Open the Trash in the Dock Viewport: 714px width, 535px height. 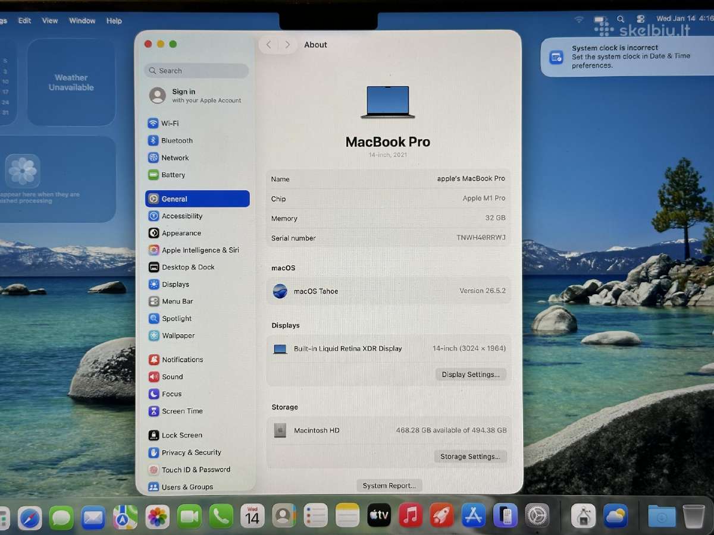point(694,516)
